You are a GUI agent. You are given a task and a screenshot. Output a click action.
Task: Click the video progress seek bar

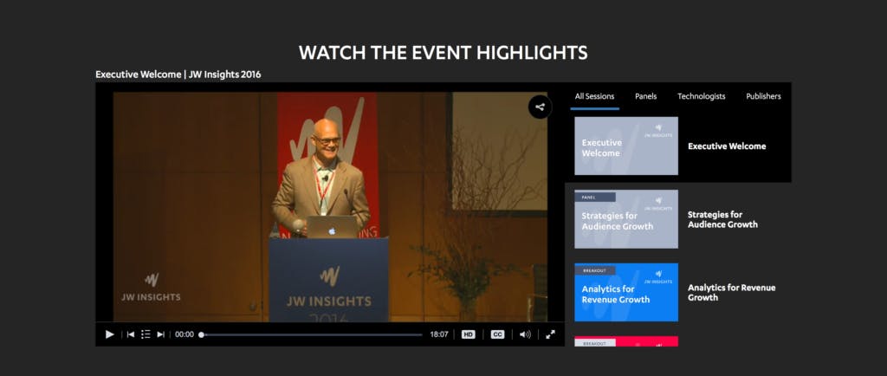click(x=312, y=334)
